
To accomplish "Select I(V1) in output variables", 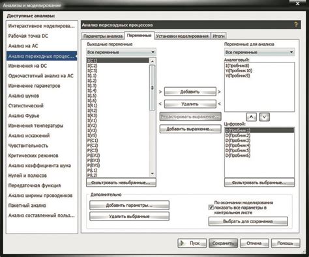I will tap(118, 120).
